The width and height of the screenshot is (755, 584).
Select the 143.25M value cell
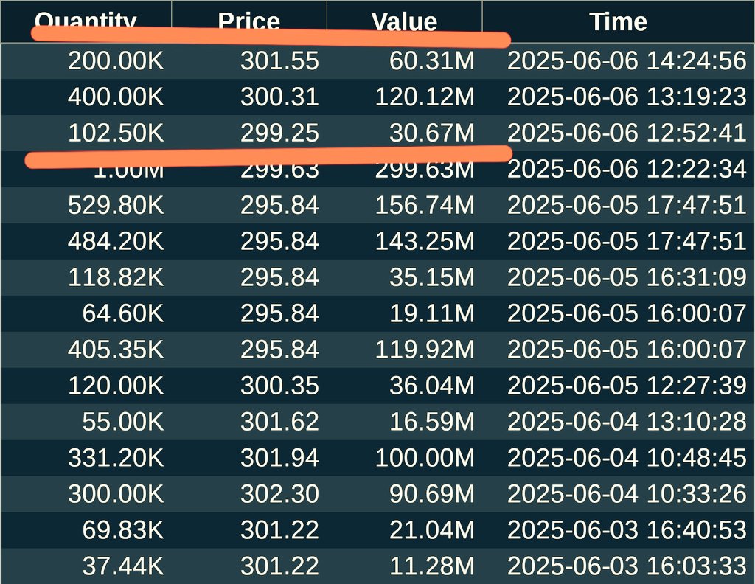(405, 241)
